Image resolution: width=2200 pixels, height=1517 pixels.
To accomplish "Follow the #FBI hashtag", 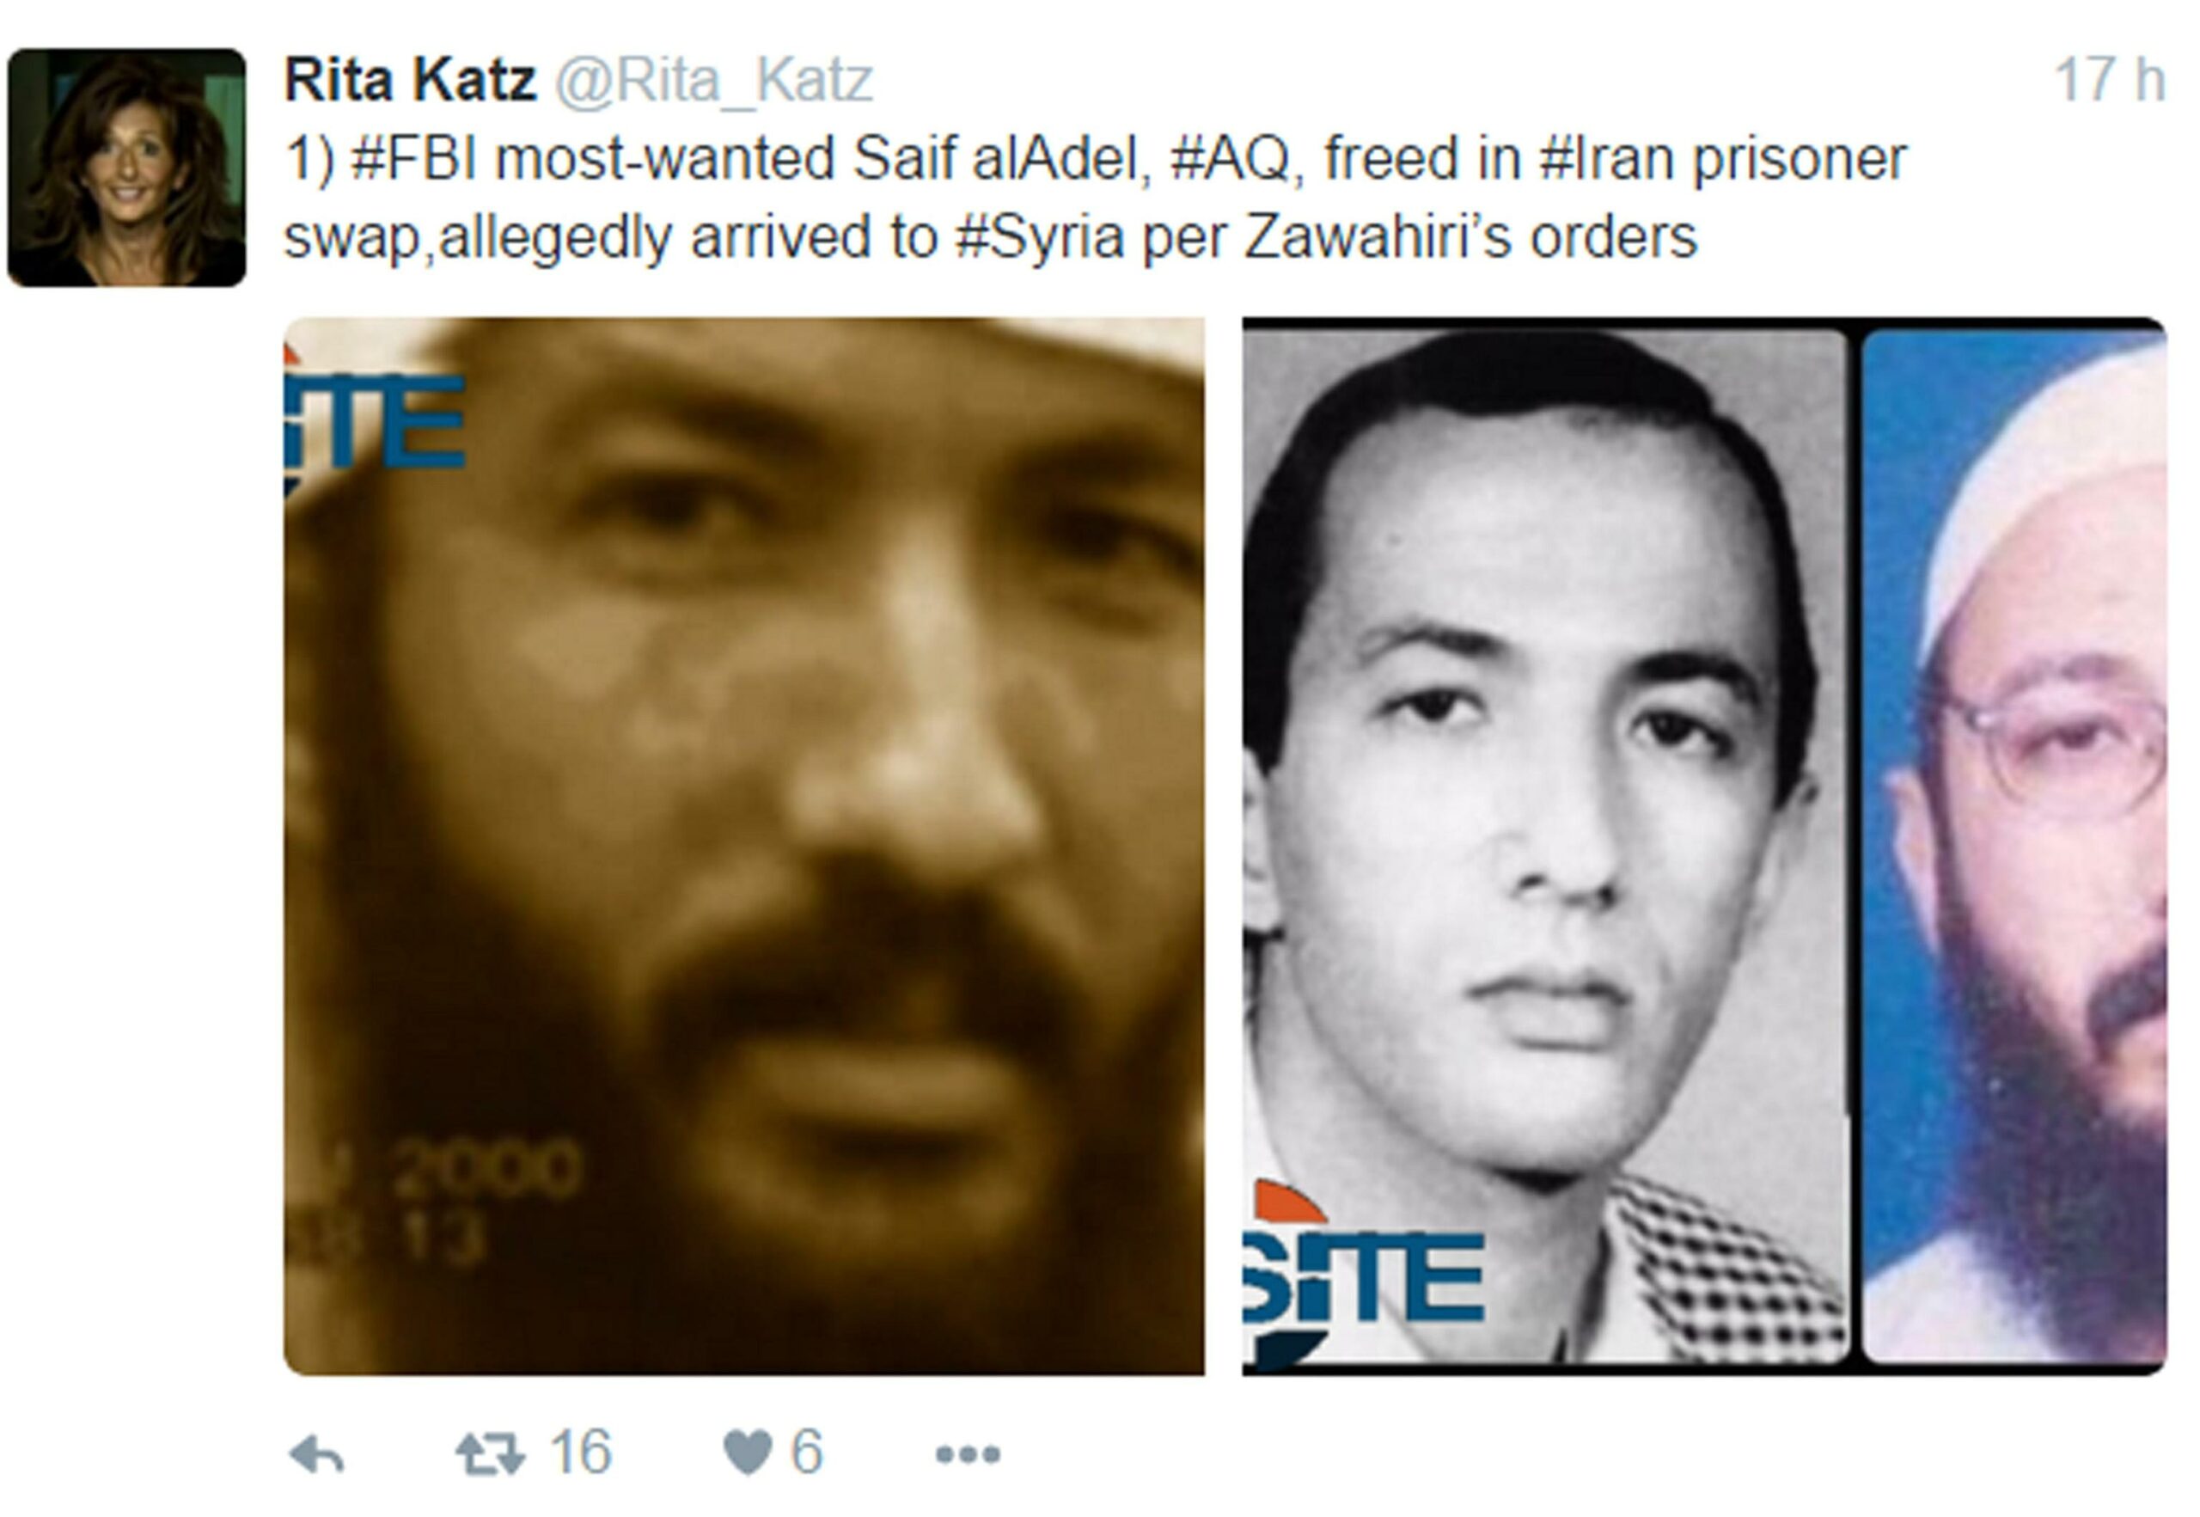I will pos(413,158).
